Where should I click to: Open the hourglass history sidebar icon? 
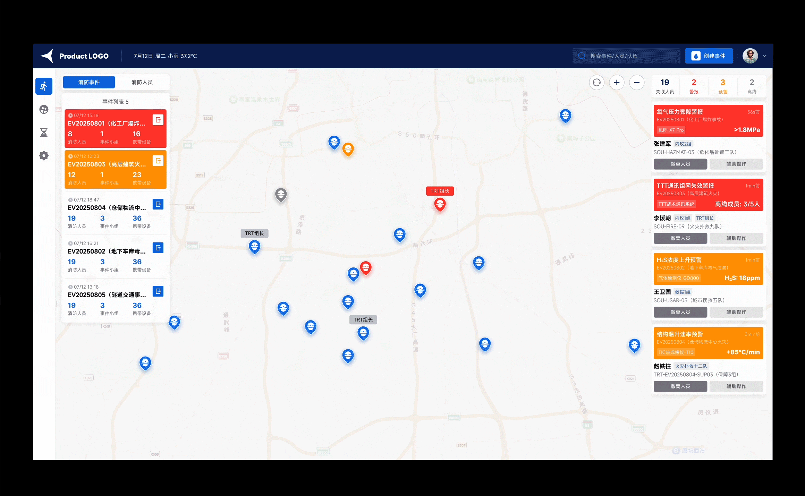pyautogui.click(x=44, y=132)
